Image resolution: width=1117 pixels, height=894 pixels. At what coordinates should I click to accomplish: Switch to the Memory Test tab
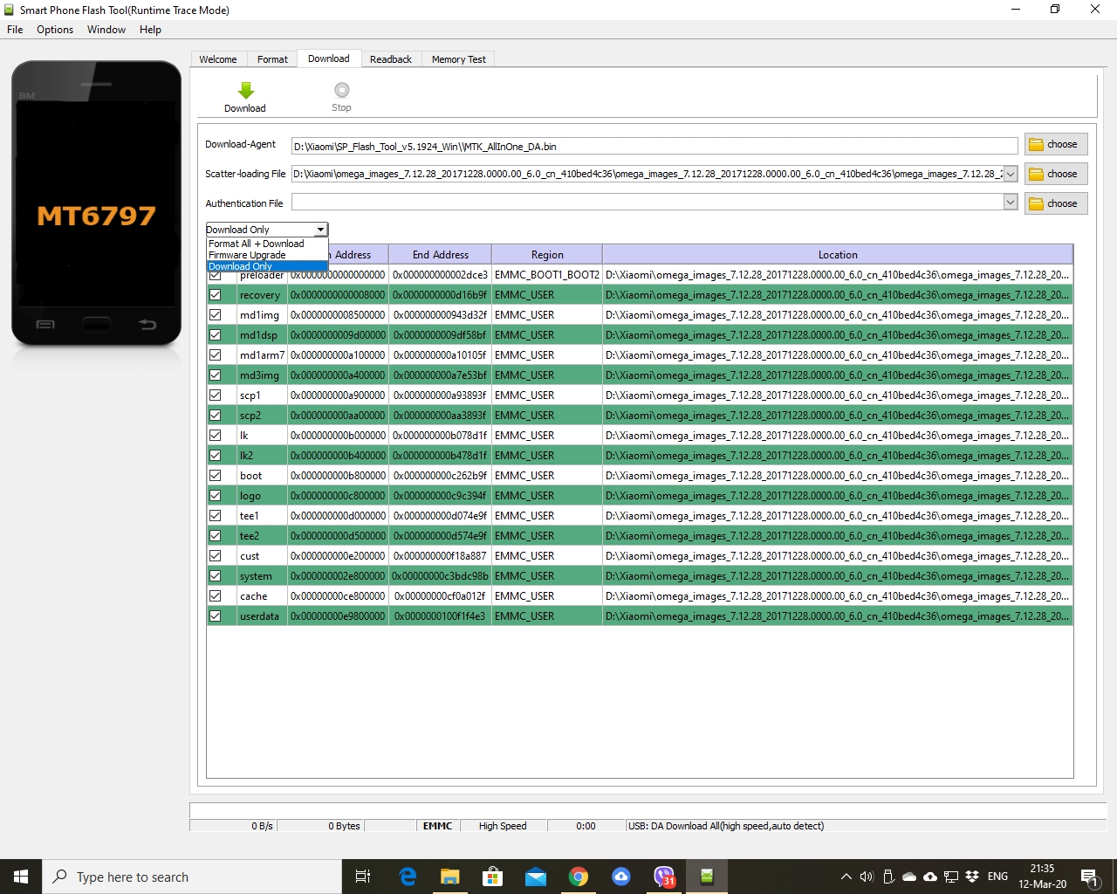(458, 59)
